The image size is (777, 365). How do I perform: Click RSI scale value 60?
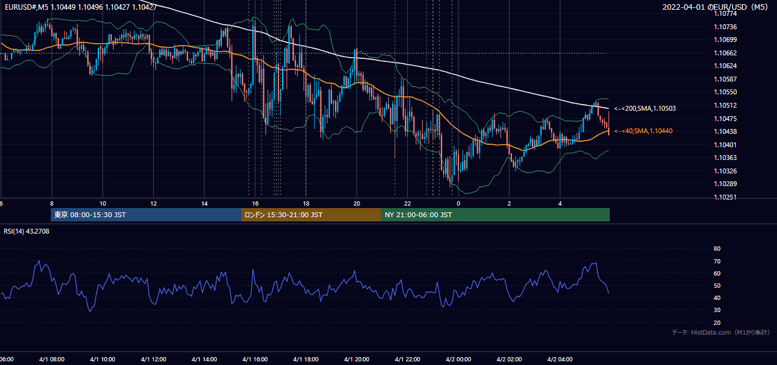717,273
